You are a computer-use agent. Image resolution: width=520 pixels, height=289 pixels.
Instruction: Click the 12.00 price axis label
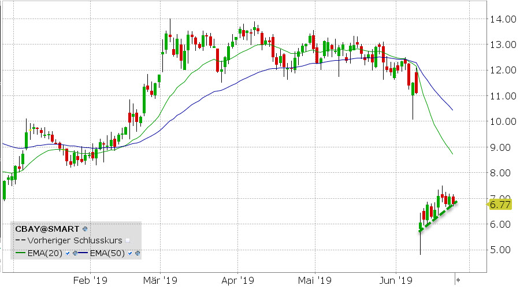click(x=503, y=70)
